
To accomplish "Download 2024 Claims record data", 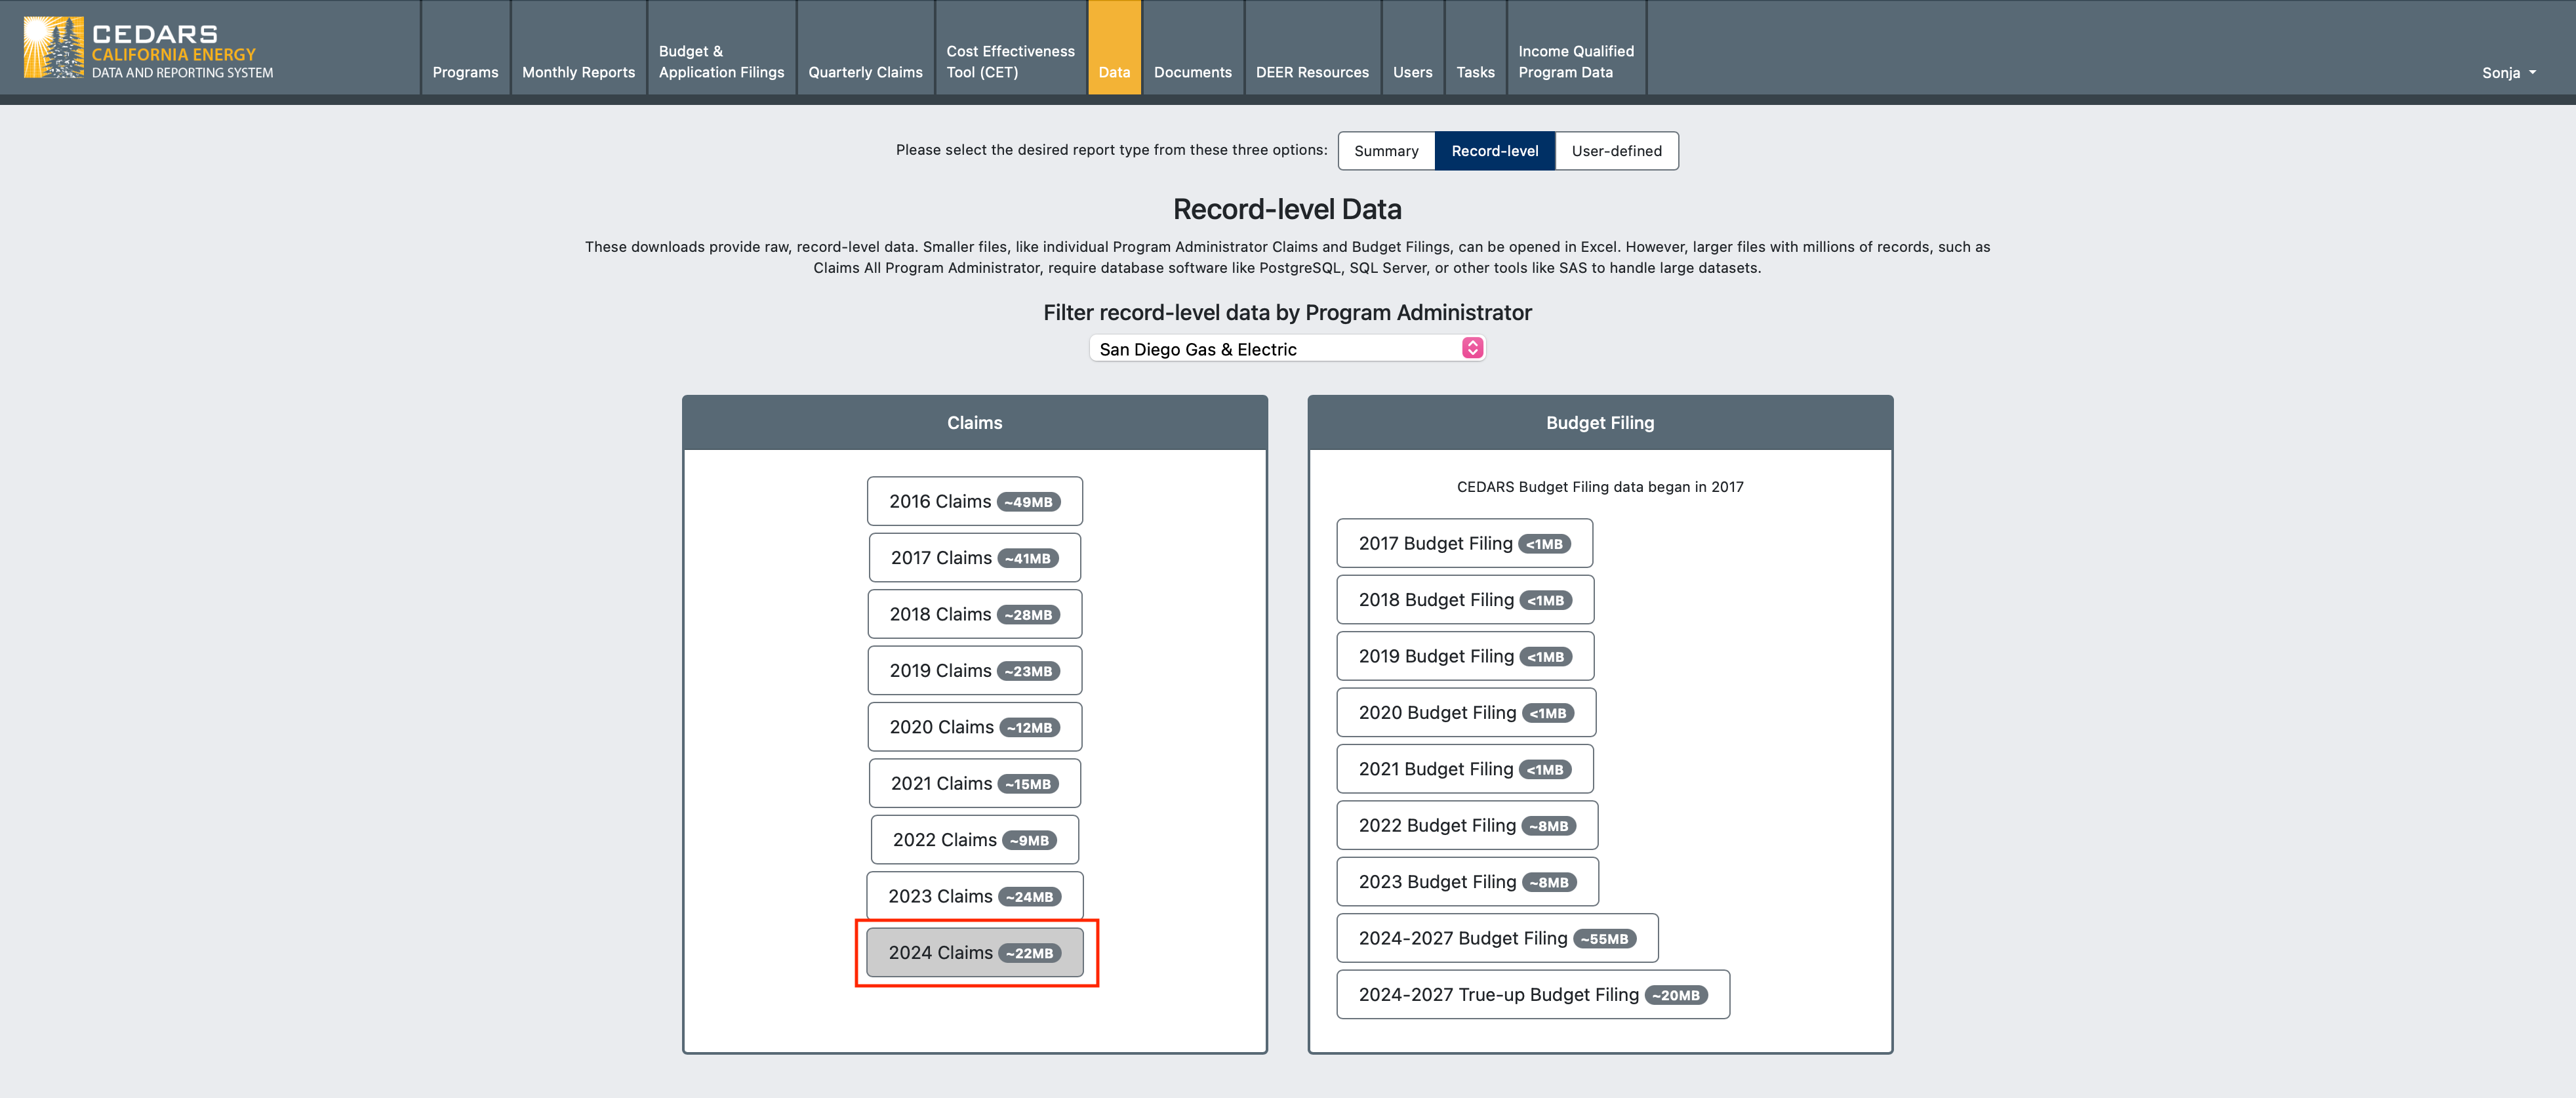I will tap(974, 953).
